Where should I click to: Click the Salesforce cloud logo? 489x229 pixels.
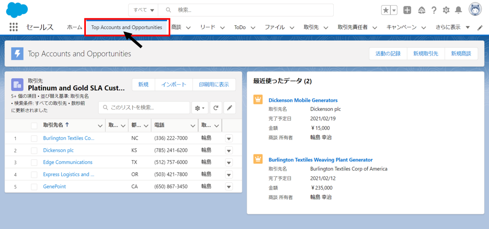(17, 10)
